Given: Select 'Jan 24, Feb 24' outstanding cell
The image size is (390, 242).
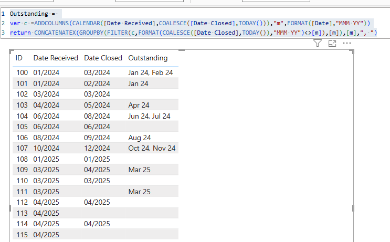Looking at the screenshot, I should [x=150, y=72].
